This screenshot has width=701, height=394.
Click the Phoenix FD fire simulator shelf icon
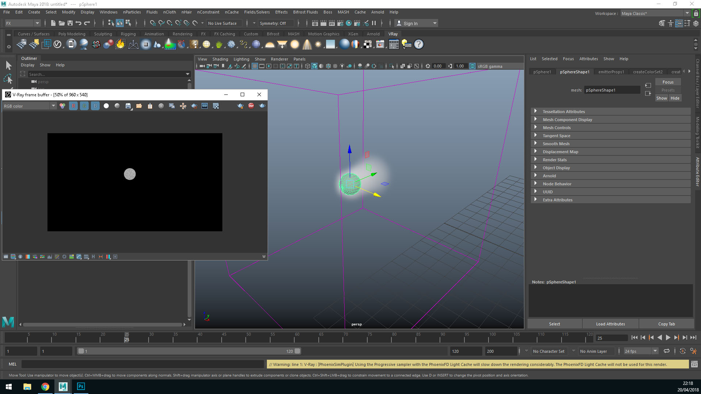pos(120,45)
